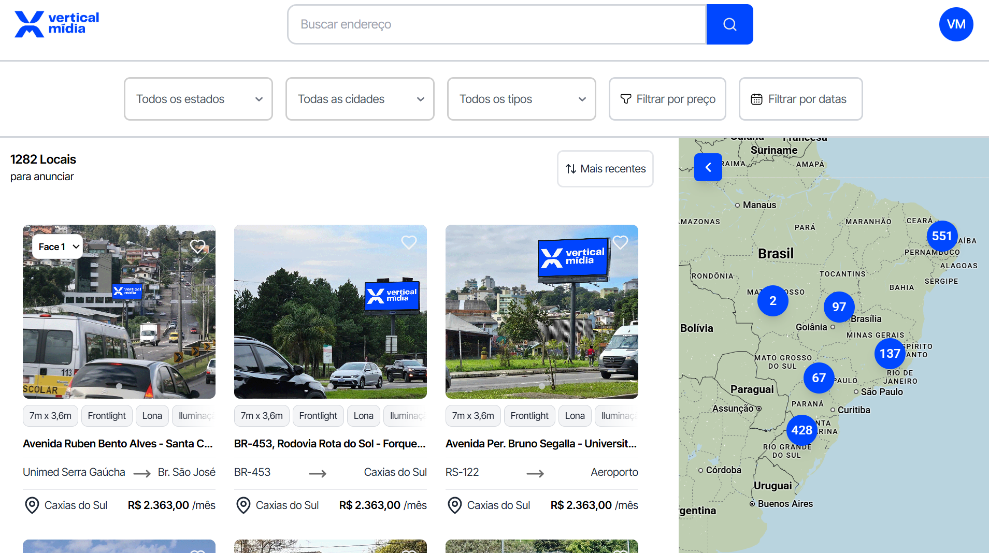
Task: Open the Todos os tipos dropdown
Action: [x=522, y=99]
